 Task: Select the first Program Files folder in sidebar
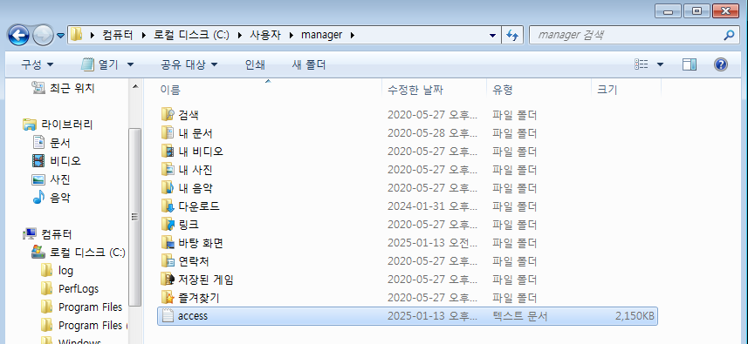click(90, 307)
